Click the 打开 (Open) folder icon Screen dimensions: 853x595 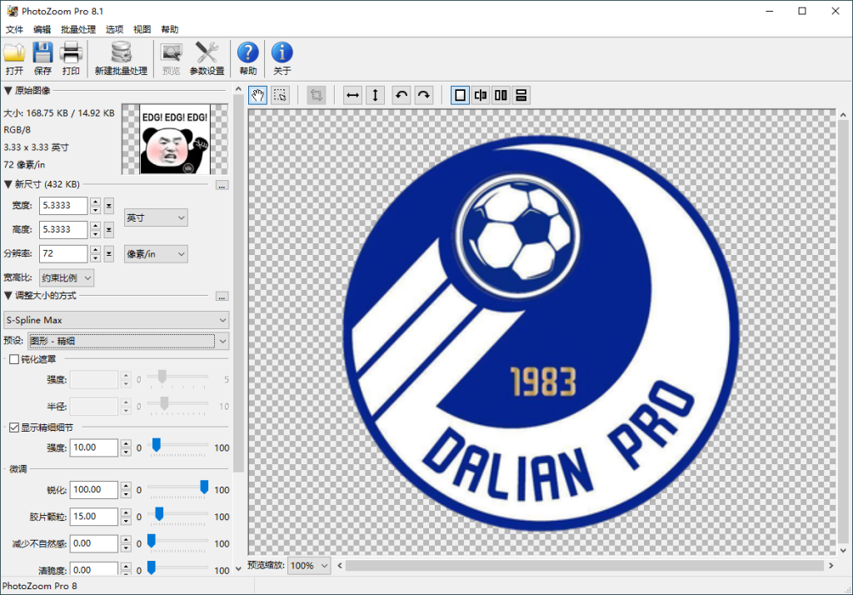pyautogui.click(x=15, y=52)
